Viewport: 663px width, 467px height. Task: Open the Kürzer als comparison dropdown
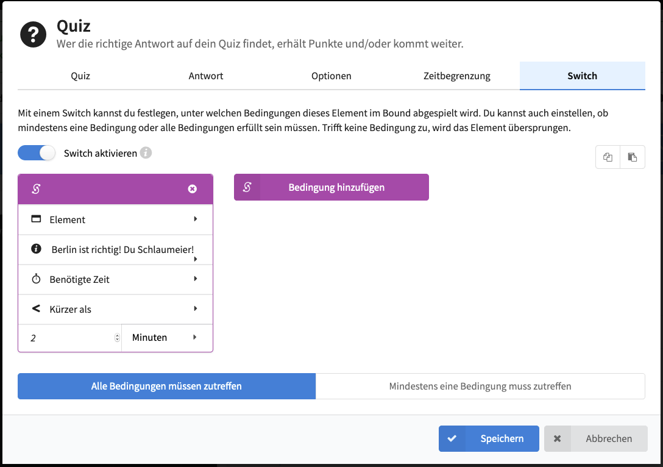(116, 309)
